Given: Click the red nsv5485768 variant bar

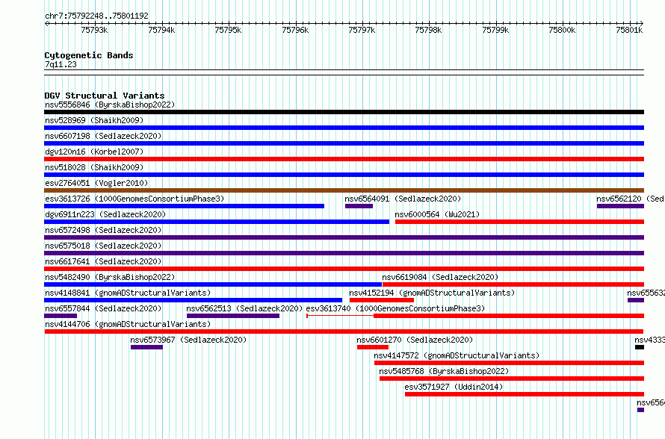Looking at the screenshot, I should pyautogui.click(x=512, y=379).
